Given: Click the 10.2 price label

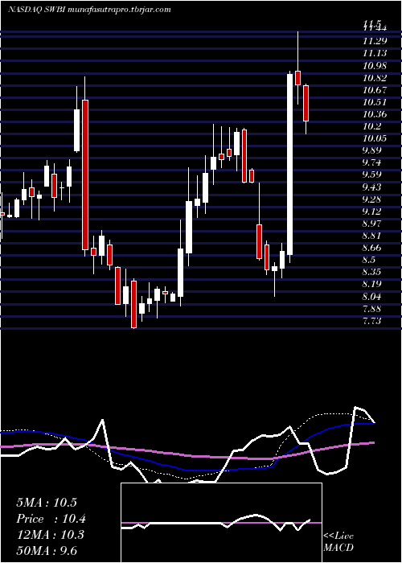Looking at the screenshot, I should pyautogui.click(x=371, y=127).
